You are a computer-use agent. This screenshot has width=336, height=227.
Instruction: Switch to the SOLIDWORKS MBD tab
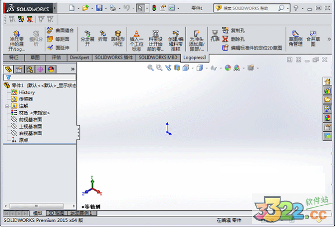point(158,58)
